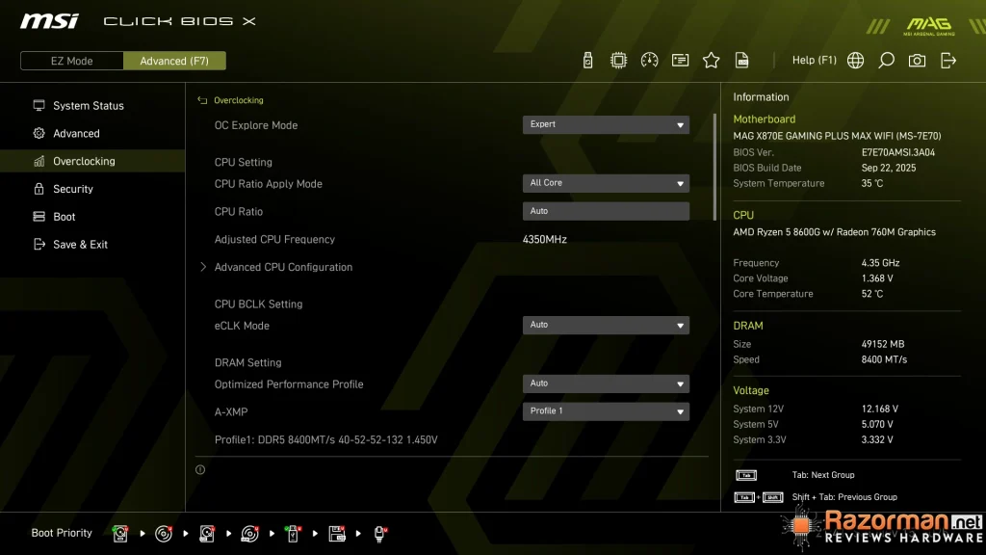The image size is (986, 555).
Task: Click the MAG logo at top right
Action: click(x=929, y=26)
